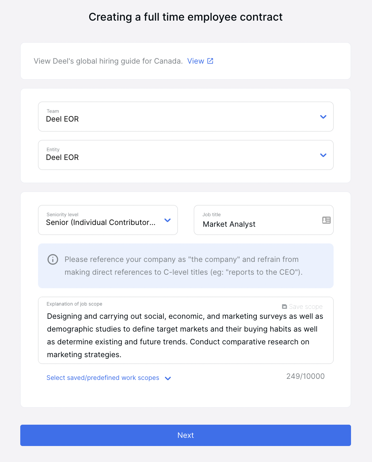Click the Save scope text button

tap(305, 306)
